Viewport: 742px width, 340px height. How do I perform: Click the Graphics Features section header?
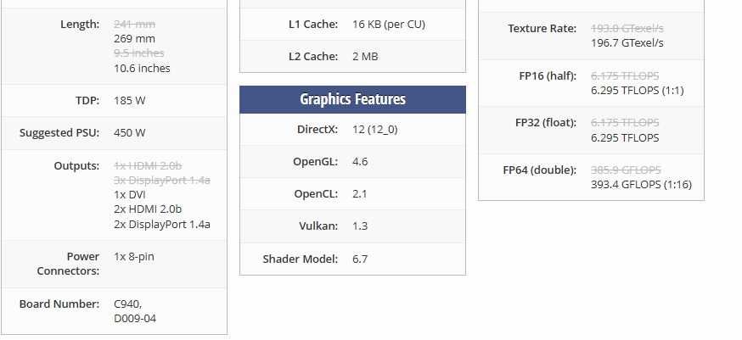tap(352, 99)
